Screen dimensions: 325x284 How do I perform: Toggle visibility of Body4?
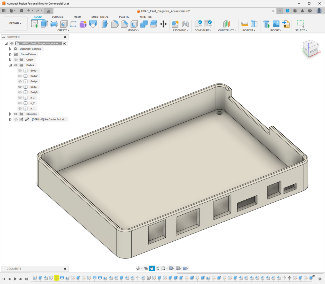pos(20,82)
